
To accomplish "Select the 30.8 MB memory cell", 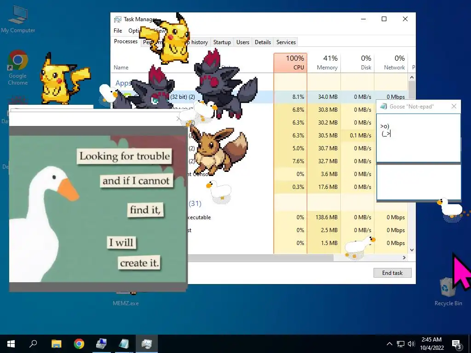I will tap(324, 110).
